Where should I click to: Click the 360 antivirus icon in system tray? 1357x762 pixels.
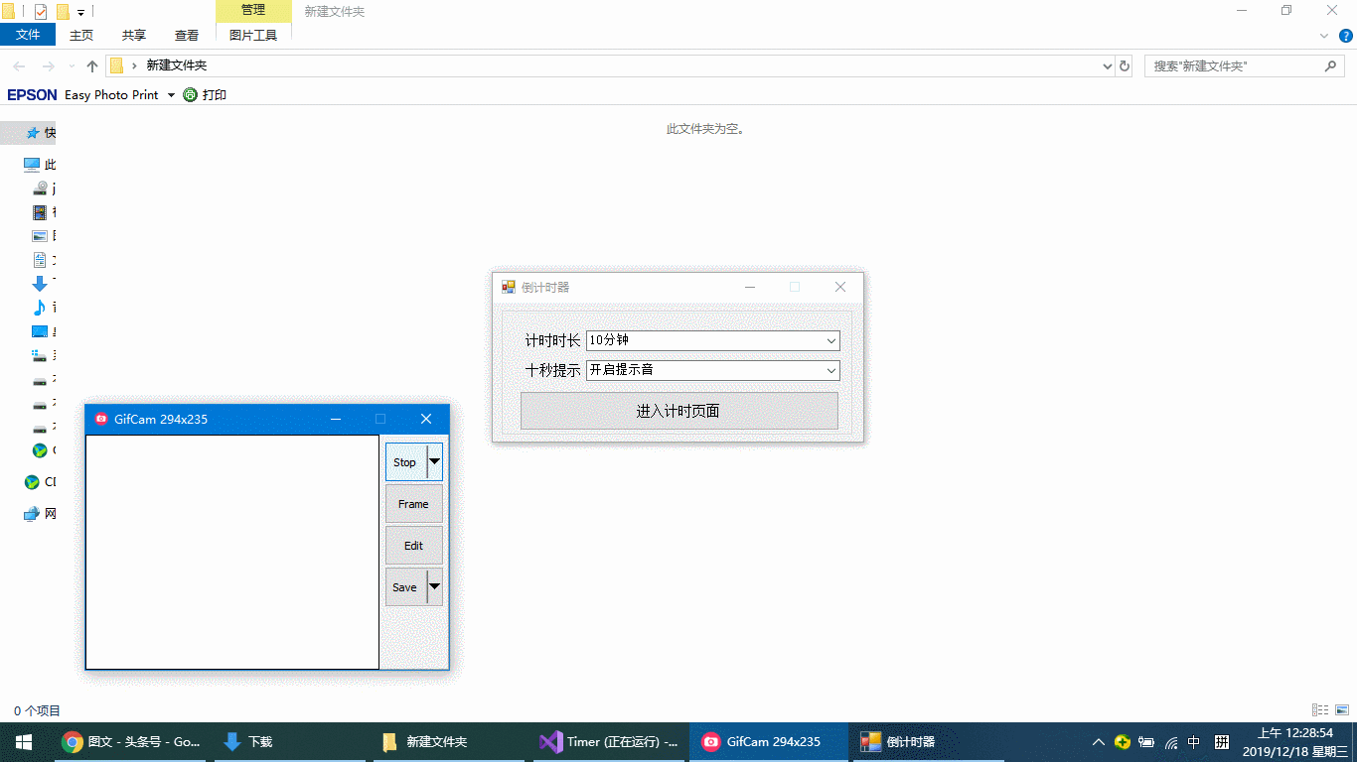pyautogui.click(x=1122, y=741)
